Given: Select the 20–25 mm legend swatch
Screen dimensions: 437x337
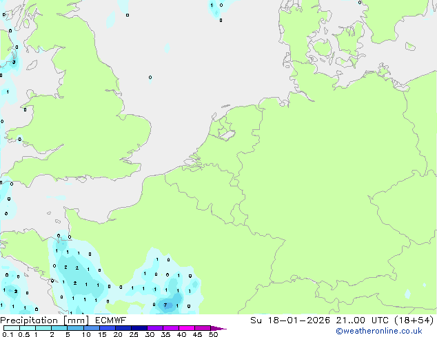Looking at the screenshot, I should pyautogui.click(x=123, y=328).
